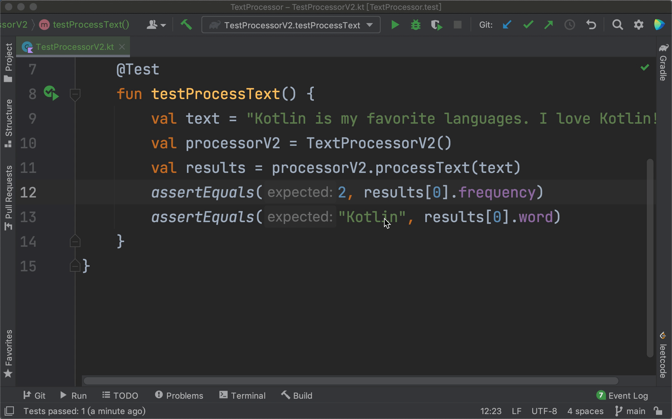The height and width of the screenshot is (419, 672).
Task: Open the Gradle tool window
Action: tap(663, 62)
